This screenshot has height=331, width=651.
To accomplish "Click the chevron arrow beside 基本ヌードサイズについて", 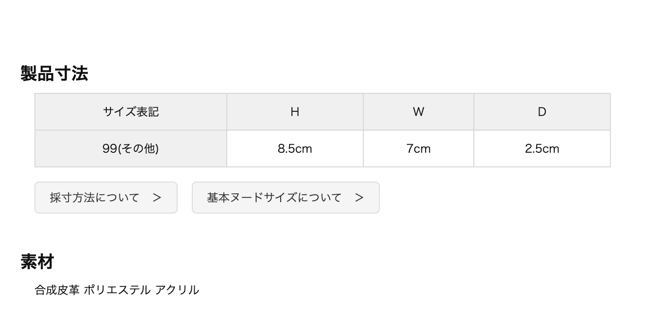I will pyautogui.click(x=360, y=198).
